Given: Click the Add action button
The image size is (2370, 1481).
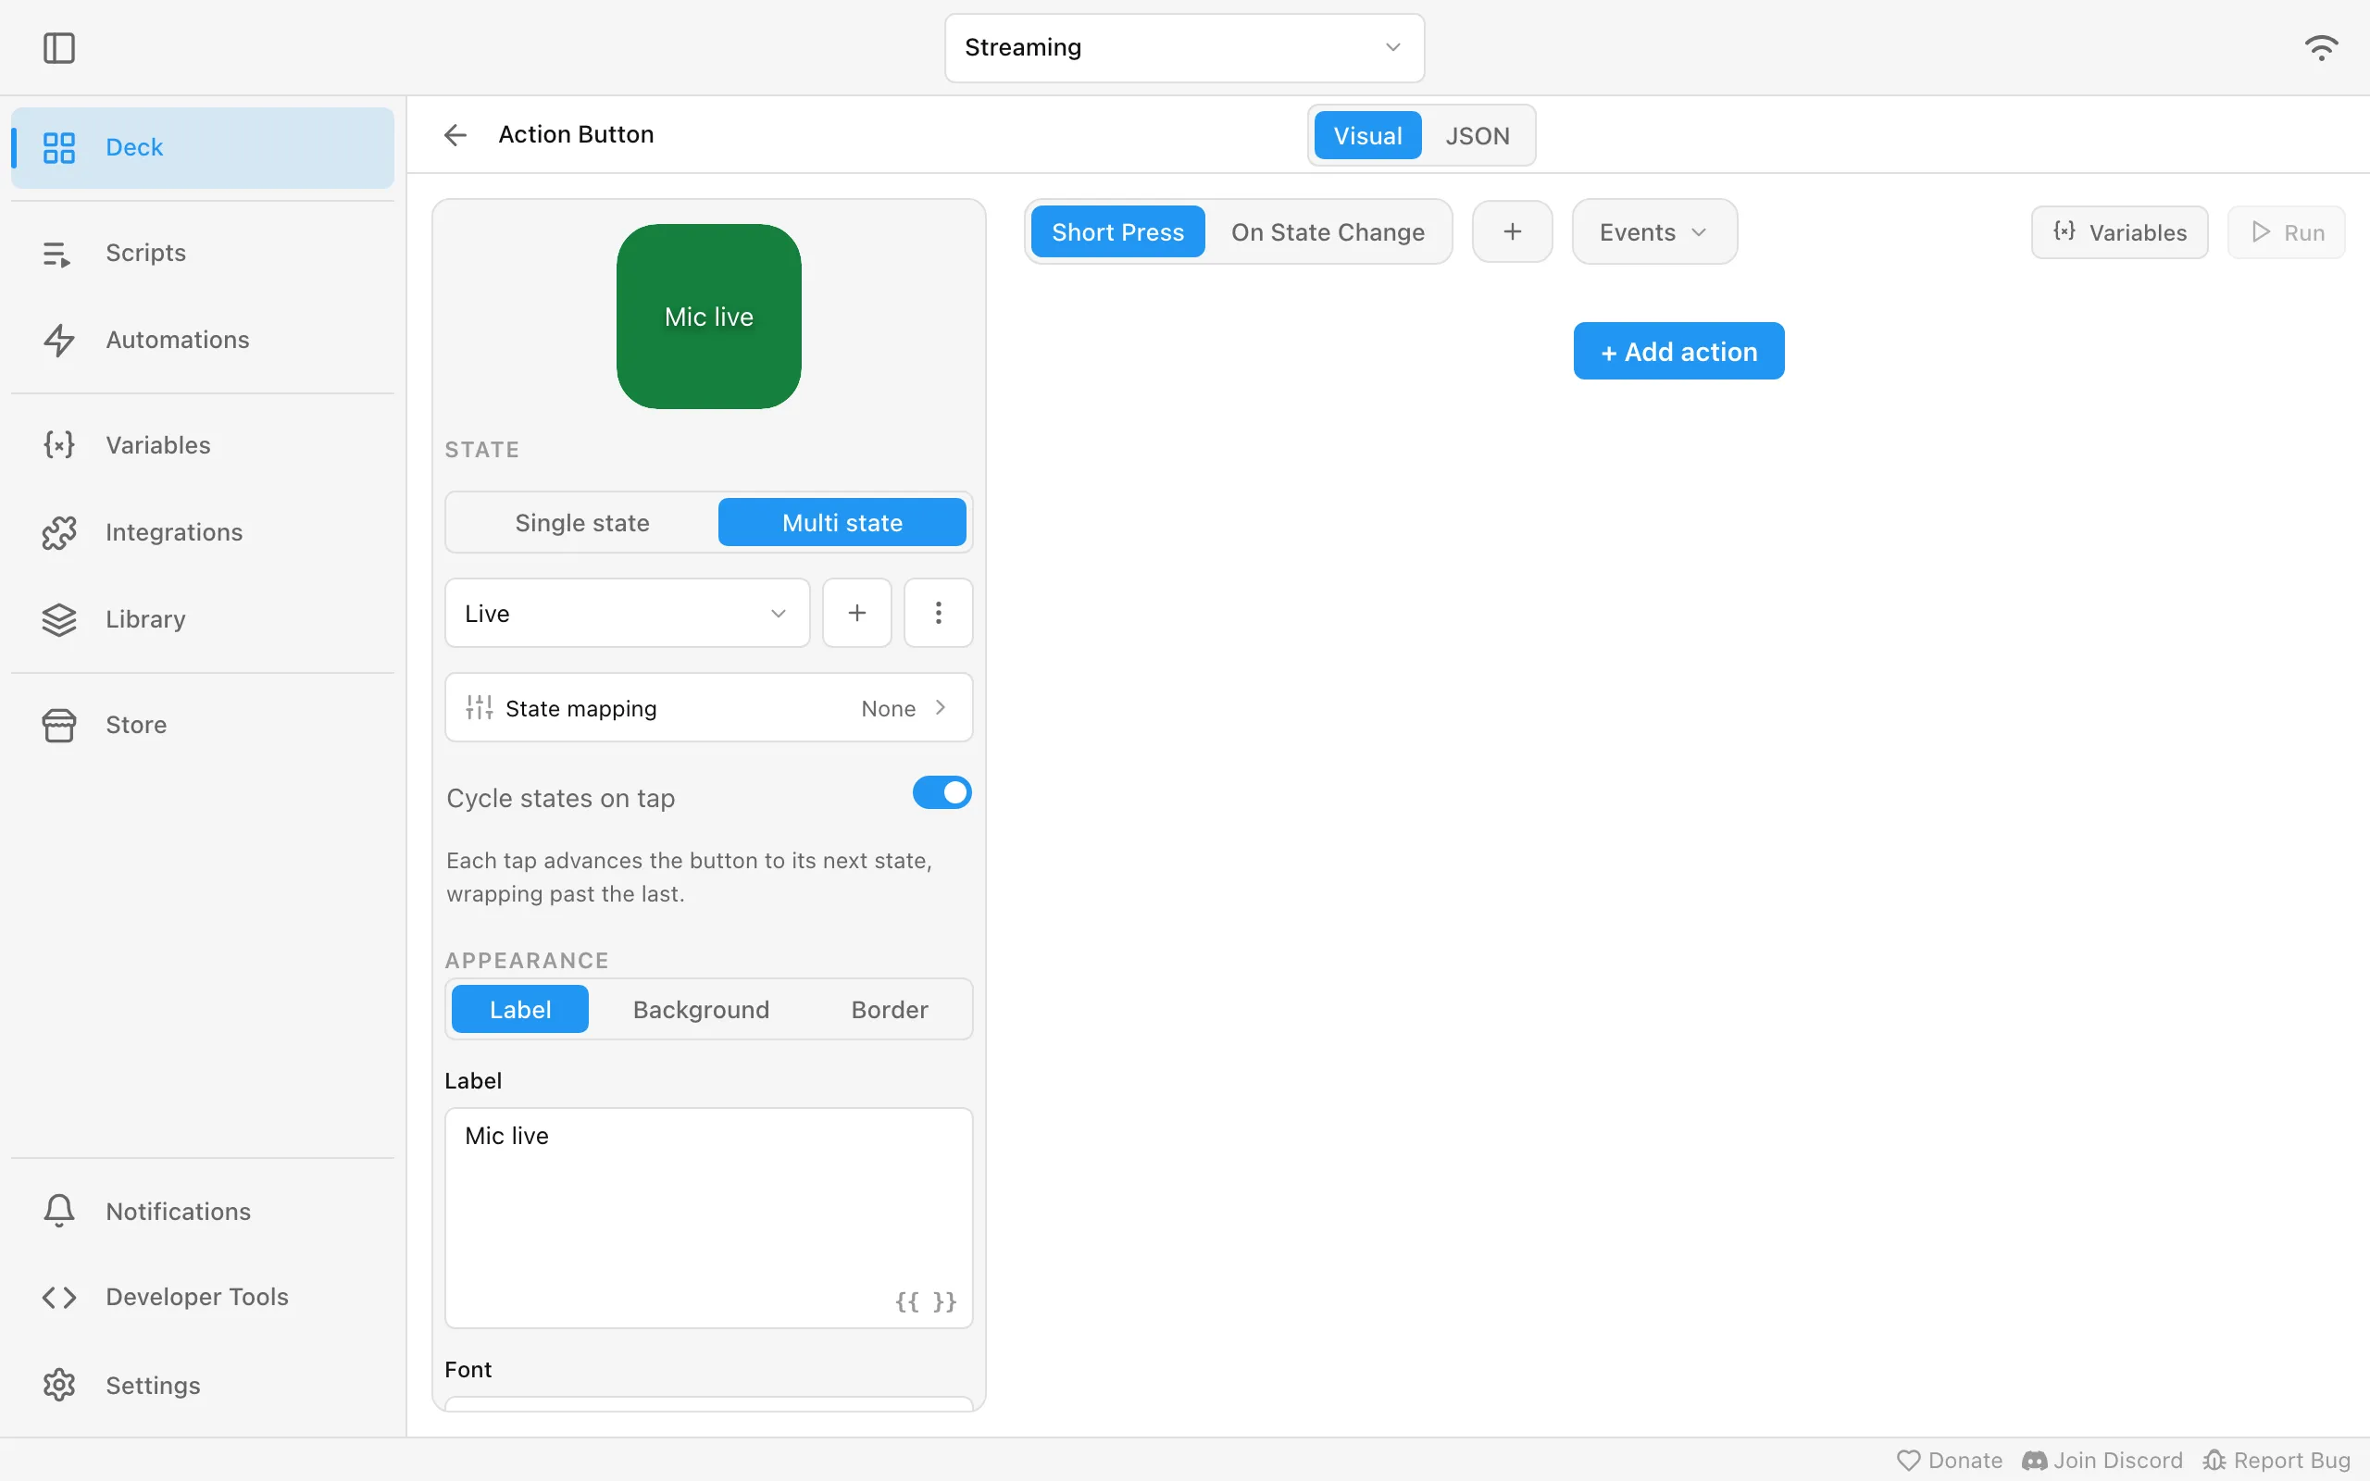Looking at the screenshot, I should pos(1678,351).
